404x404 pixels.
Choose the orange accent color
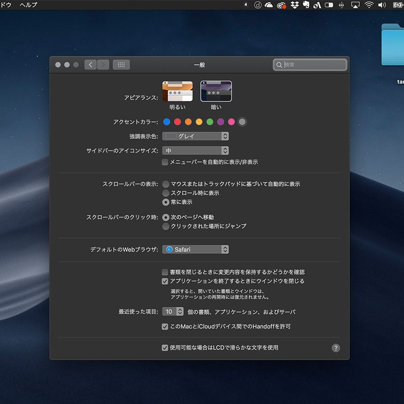[x=188, y=122]
